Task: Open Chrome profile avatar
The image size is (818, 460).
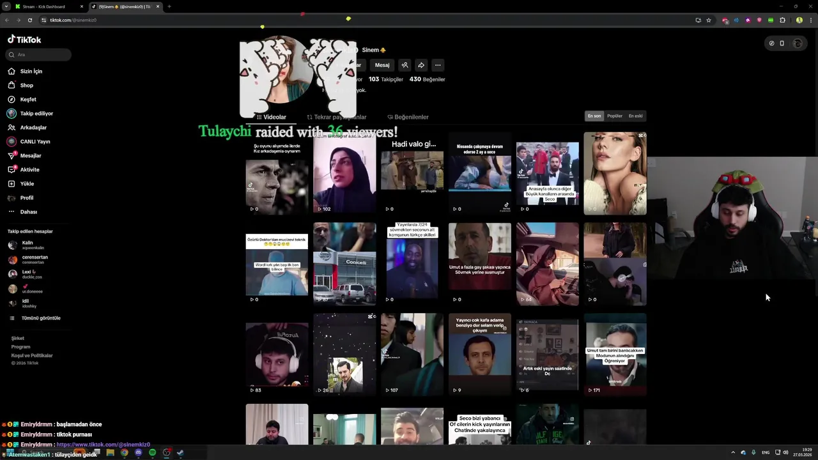Action: tap(799, 20)
